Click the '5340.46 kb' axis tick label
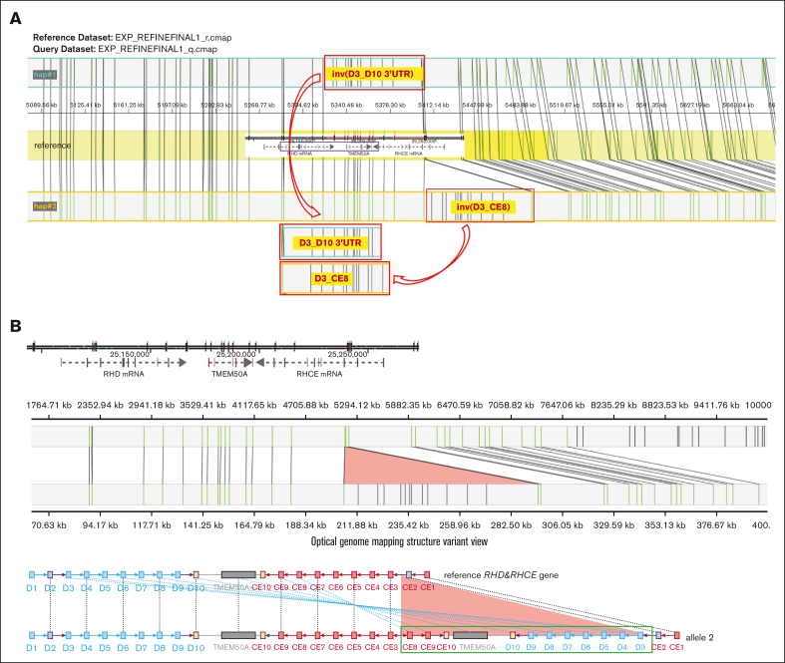This screenshot has width=785, height=663. (x=346, y=105)
